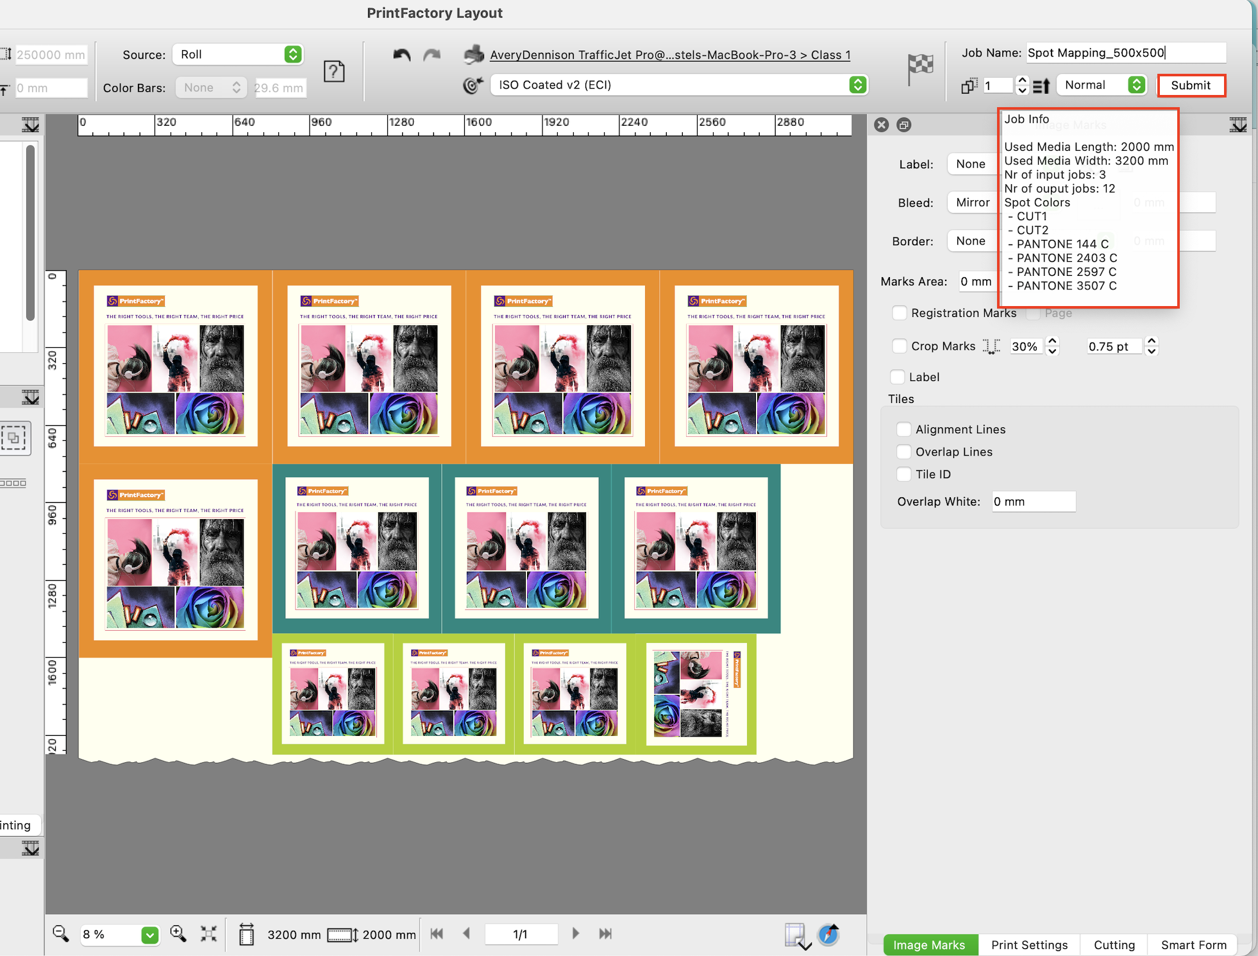Open the Color Bars dropdown
This screenshot has width=1258, height=956.
click(x=212, y=88)
